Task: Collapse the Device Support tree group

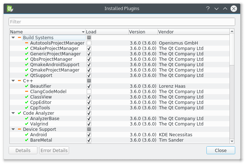Action: (13, 129)
